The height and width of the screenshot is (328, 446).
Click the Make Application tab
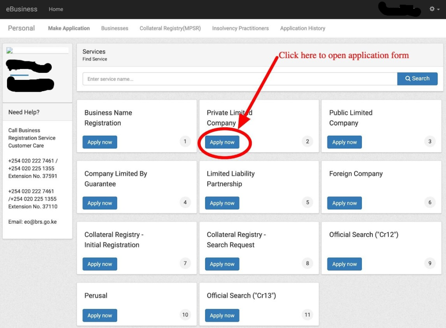tap(69, 28)
